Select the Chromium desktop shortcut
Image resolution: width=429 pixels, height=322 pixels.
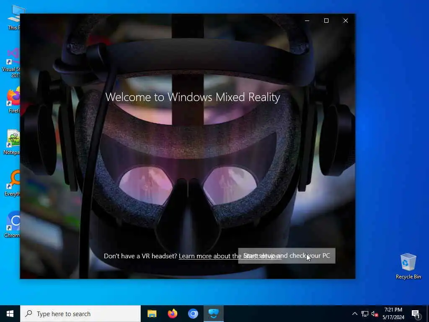[13, 225]
